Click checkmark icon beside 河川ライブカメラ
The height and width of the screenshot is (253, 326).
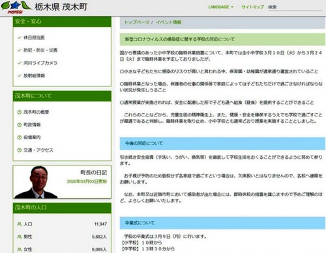(x=20, y=63)
